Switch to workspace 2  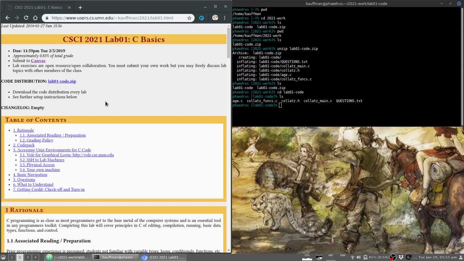coord(20,257)
